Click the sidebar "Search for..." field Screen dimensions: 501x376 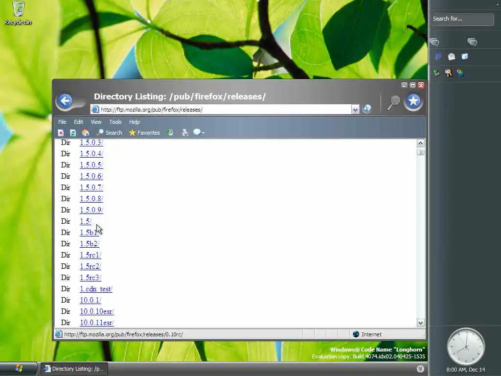(462, 19)
